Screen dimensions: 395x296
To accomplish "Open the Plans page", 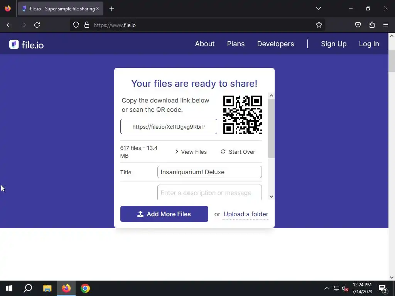I will (x=236, y=44).
